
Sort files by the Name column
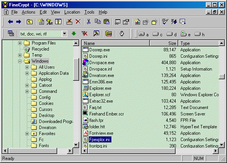(115, 43)
